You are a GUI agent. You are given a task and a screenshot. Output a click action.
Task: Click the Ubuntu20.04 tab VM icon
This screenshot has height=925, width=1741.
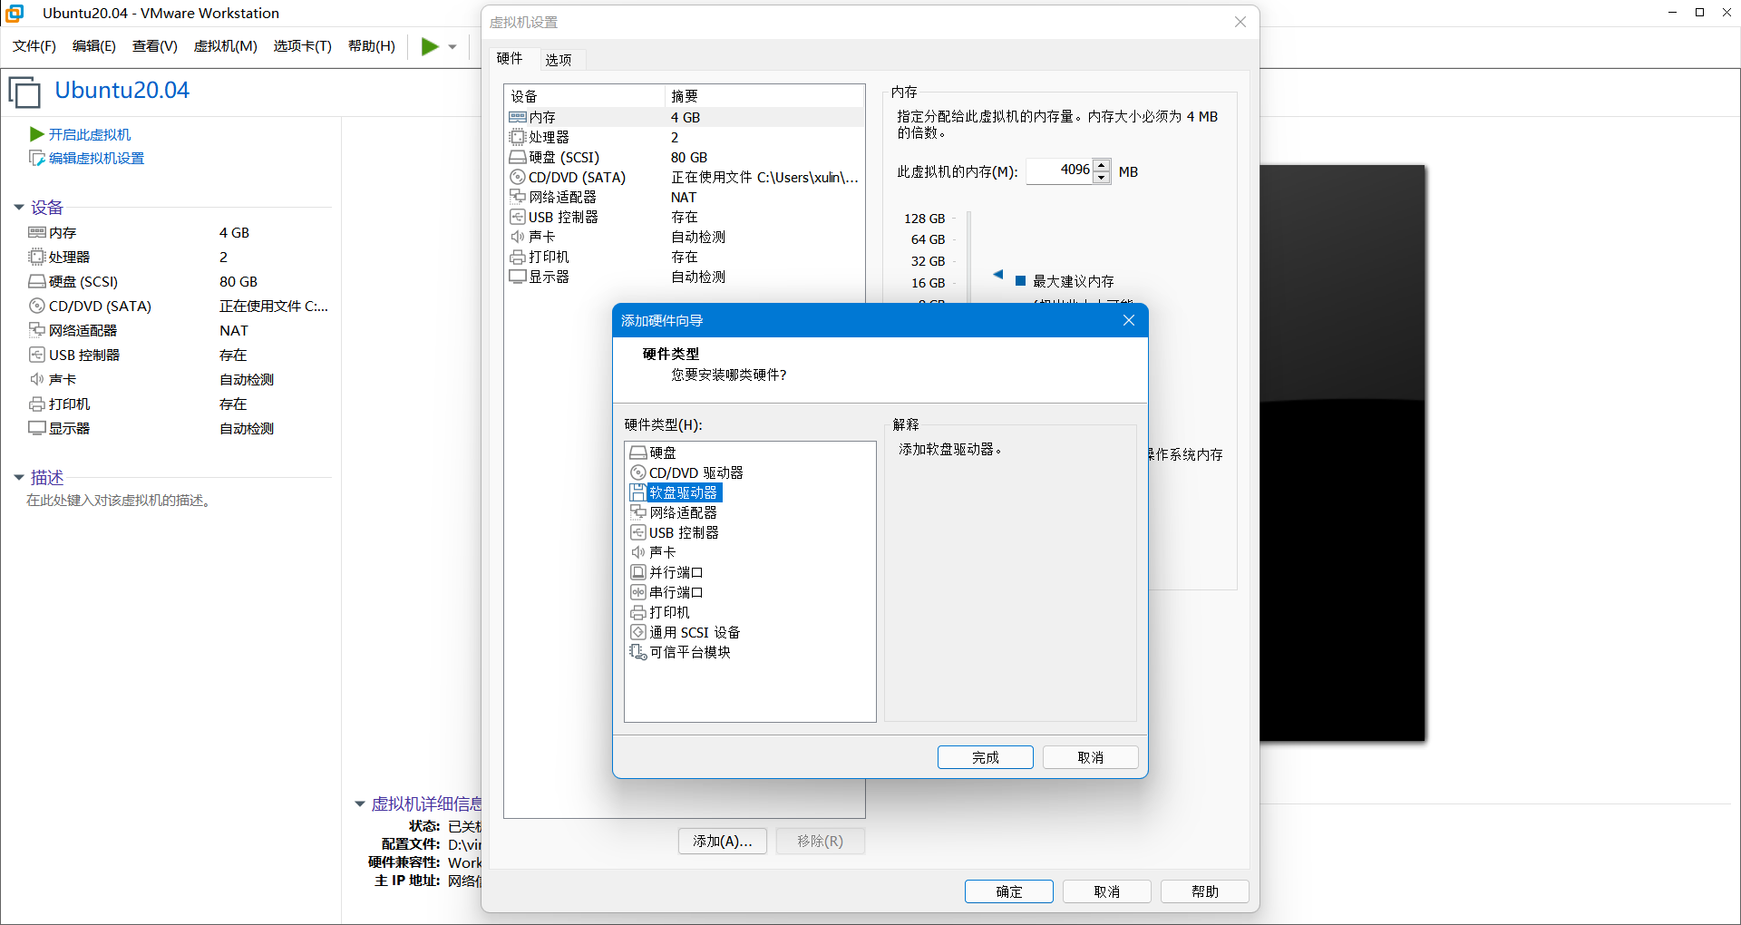click(24, 92)
